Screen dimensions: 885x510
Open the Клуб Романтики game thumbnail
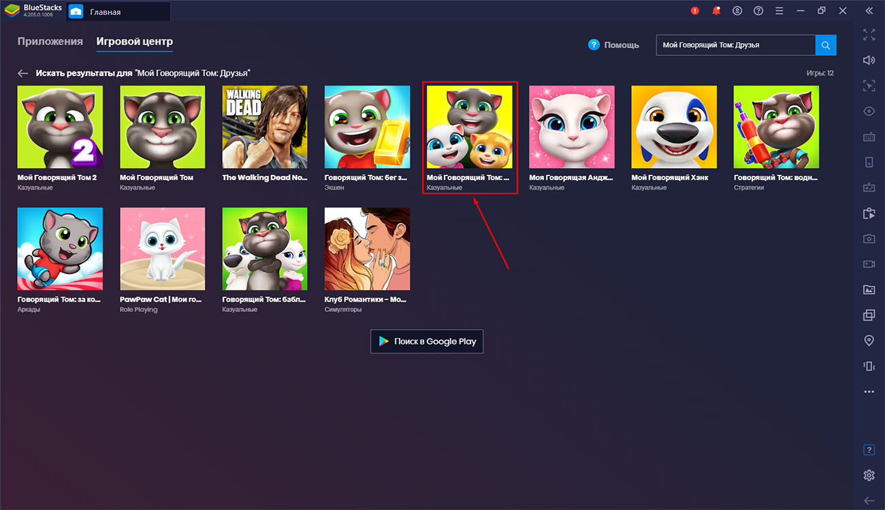click(x=368, y=249)
